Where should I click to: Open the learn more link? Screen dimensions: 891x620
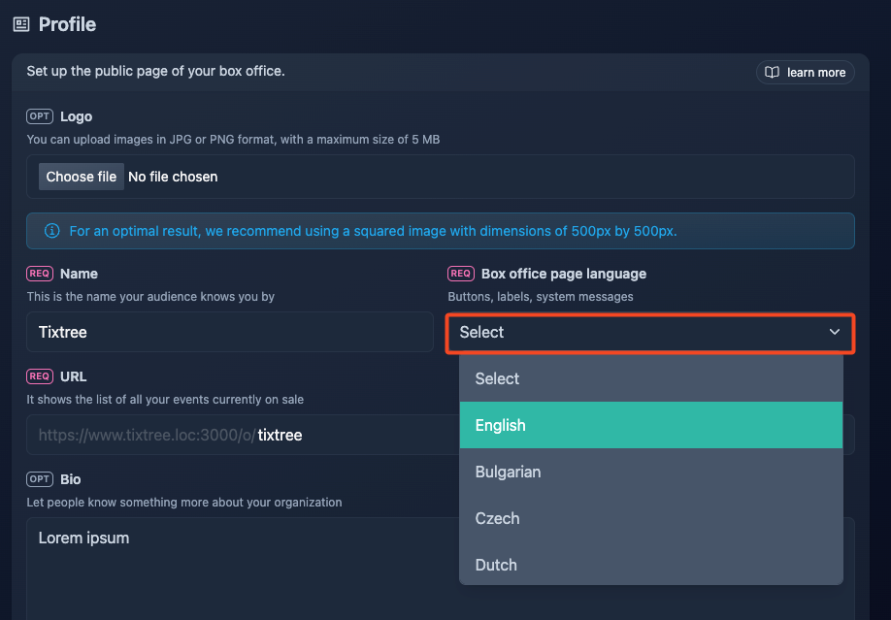pos(806,72)
